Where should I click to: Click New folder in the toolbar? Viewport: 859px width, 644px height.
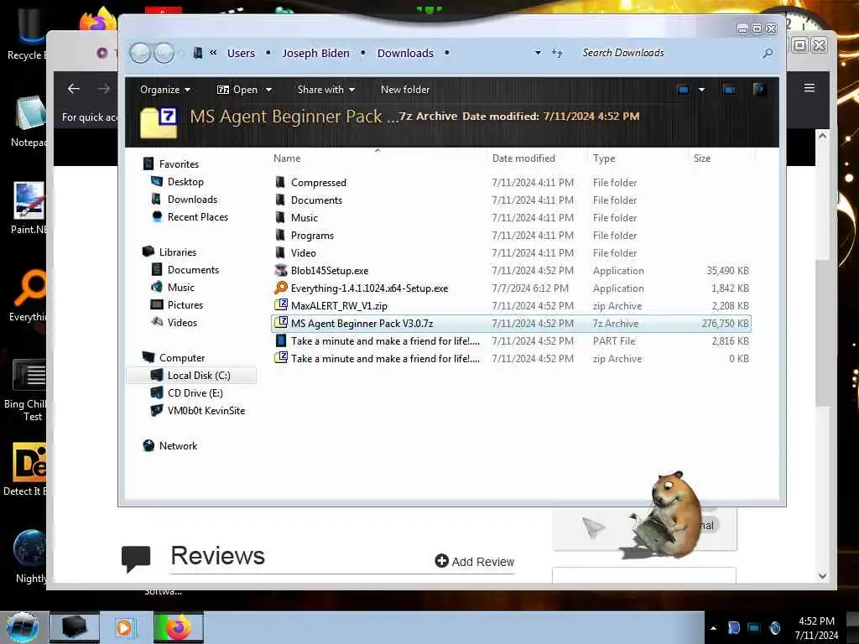coord(405,89)
